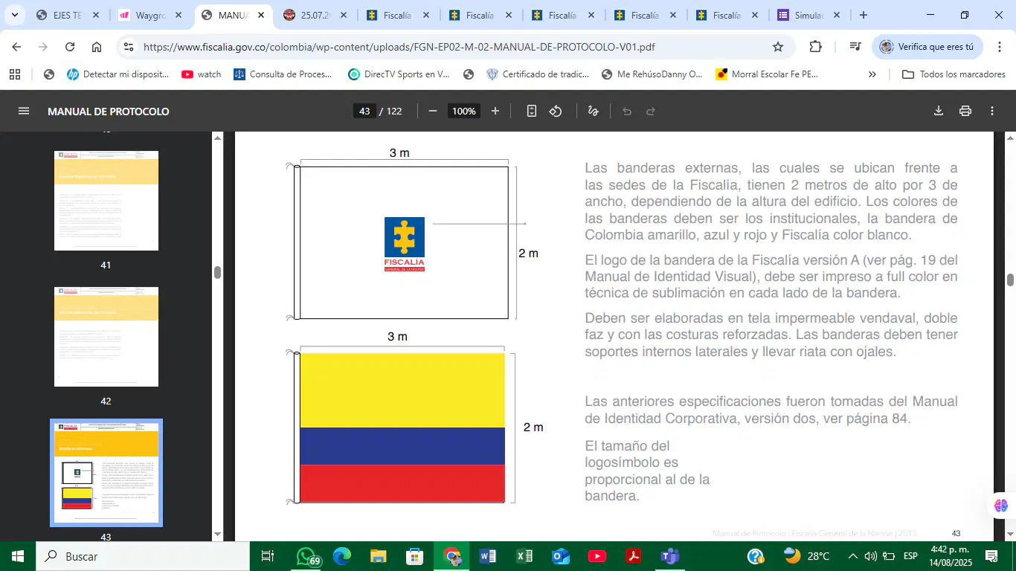
Task: Open File Explorer from the taskbar
Action: [x=379, y=556]
